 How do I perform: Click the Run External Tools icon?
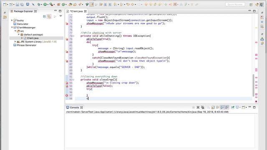point(51,5)
